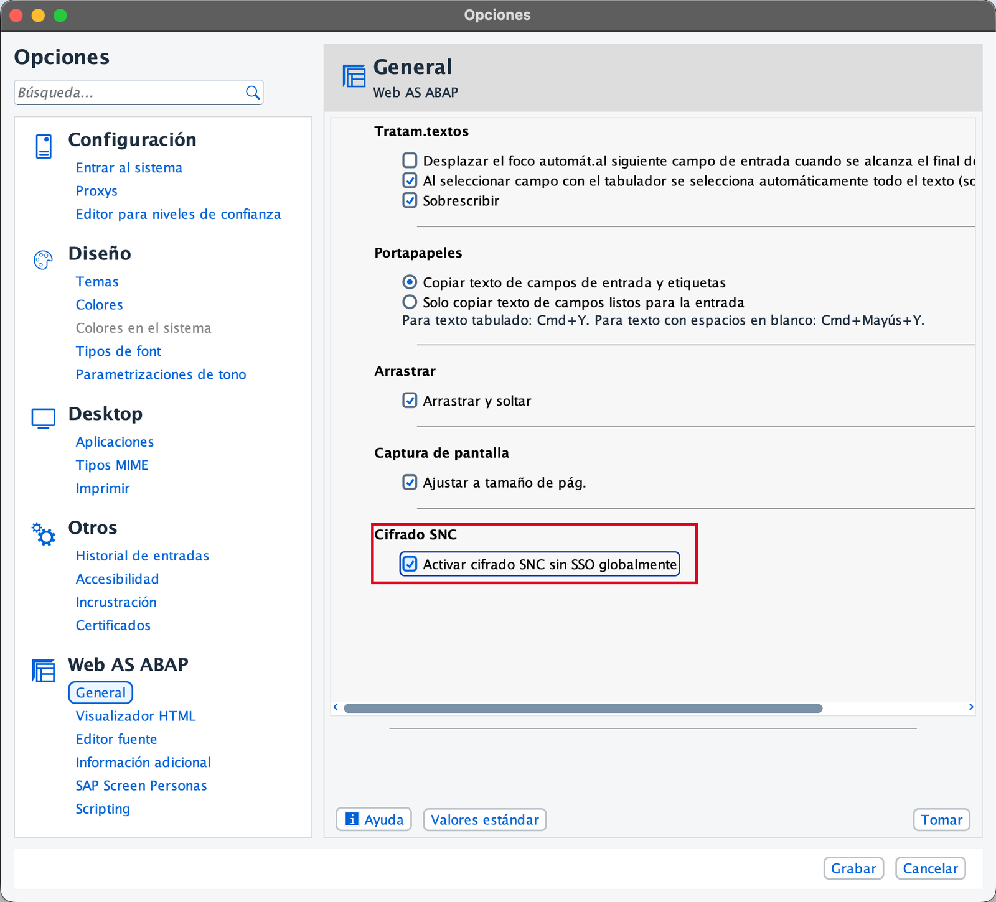The width and height of the screenshot is (996, 902).
Task: Open the Imprimir settings
Action: click(103, 488)
